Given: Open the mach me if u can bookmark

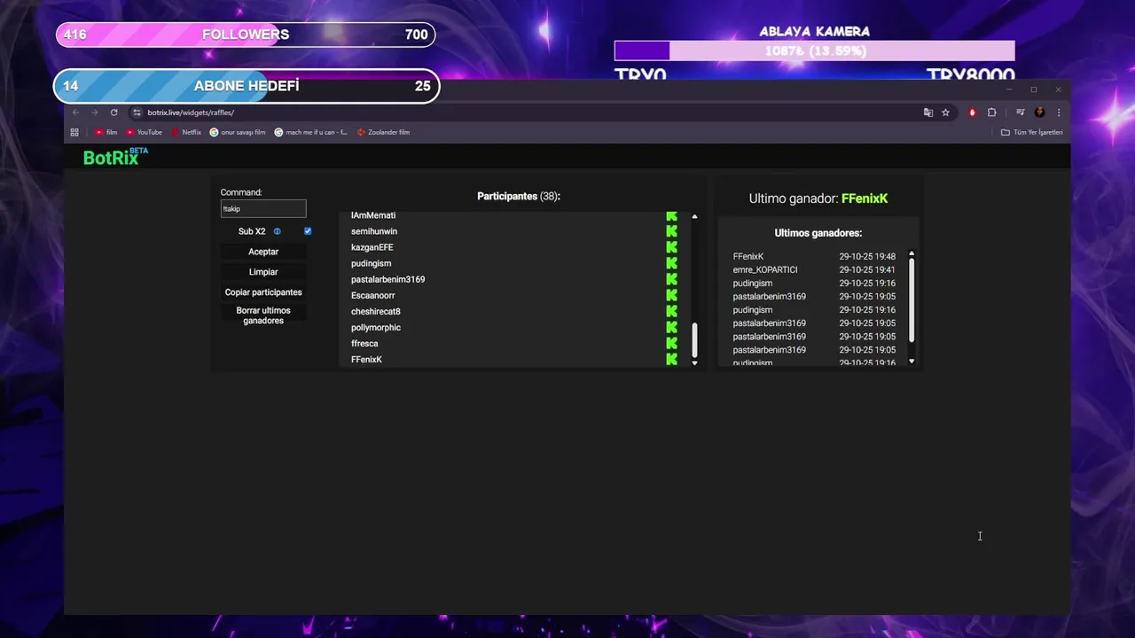Looking at the screenshot, I should 311,132.
